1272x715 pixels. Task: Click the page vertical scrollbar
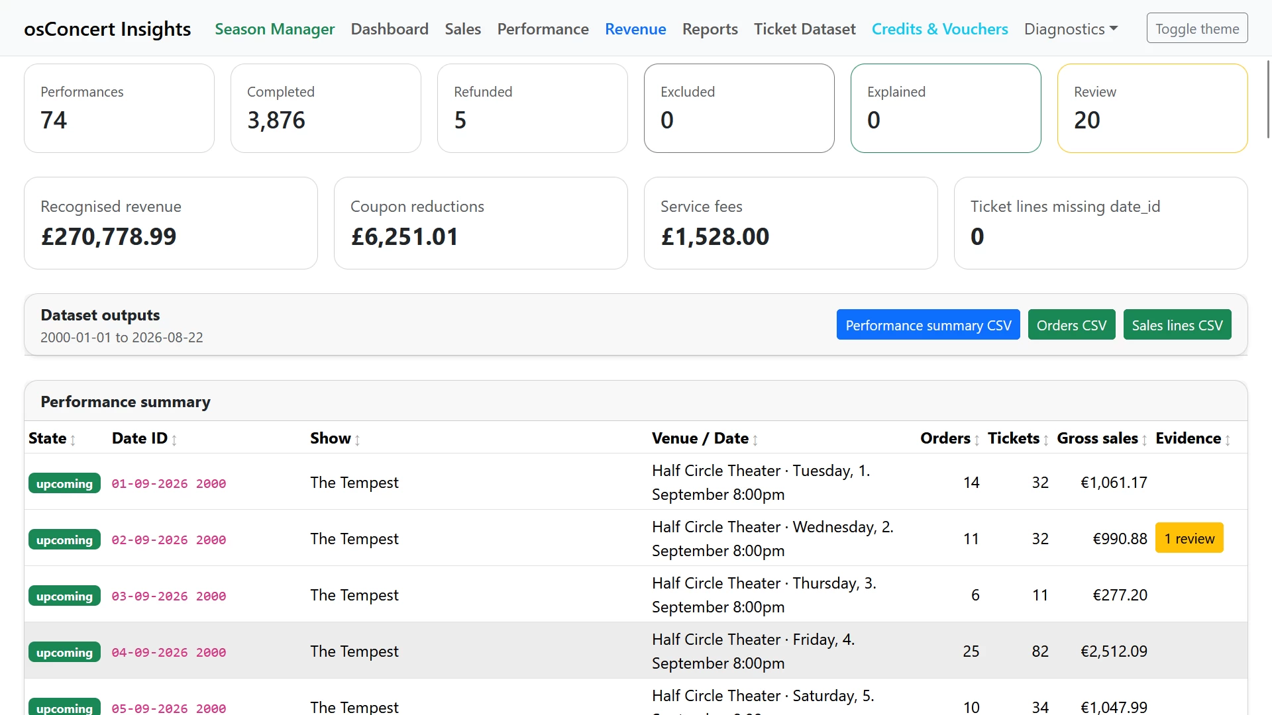1268,99
